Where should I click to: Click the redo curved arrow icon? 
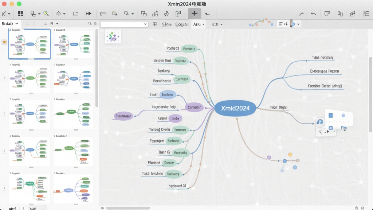[302, 14]
